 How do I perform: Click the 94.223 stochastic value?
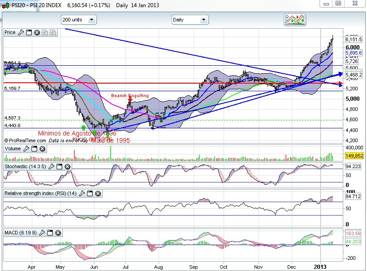point(353,166)
